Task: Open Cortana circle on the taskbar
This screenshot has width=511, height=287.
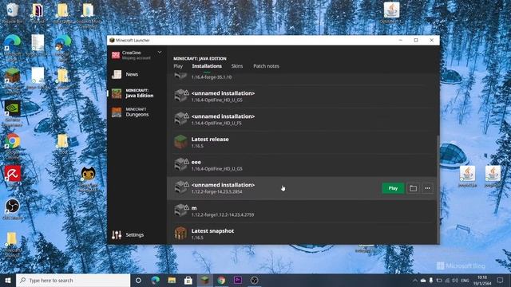Action: point(138,280)
